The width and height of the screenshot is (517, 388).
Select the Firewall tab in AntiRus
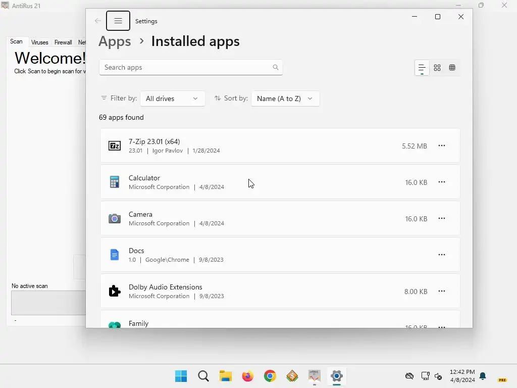(63, 42)
